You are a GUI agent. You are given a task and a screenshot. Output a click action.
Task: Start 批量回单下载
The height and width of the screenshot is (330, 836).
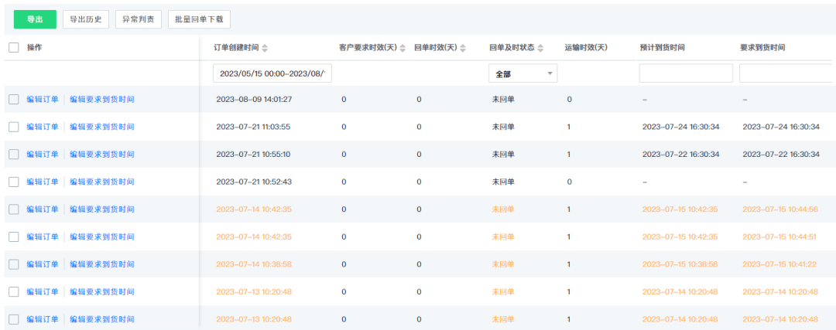200,19
